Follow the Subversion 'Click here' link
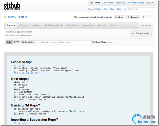 (20, 123)
